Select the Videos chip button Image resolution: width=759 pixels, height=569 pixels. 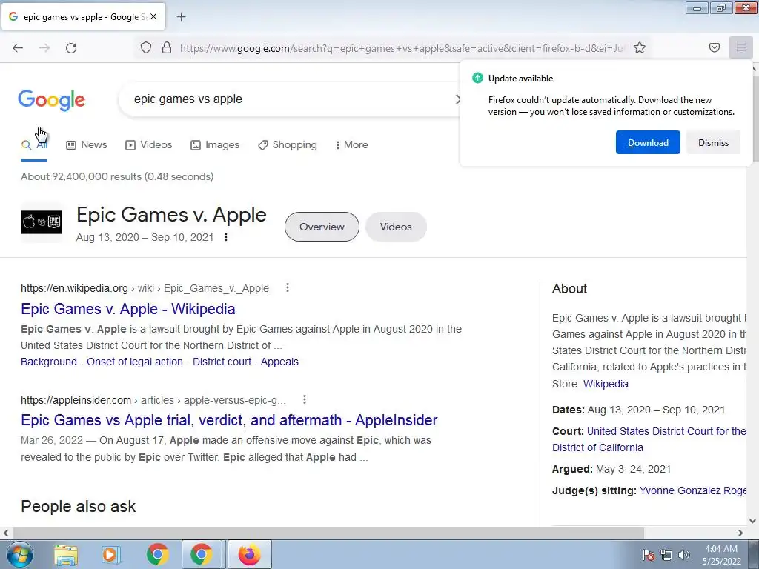(396, 227)
